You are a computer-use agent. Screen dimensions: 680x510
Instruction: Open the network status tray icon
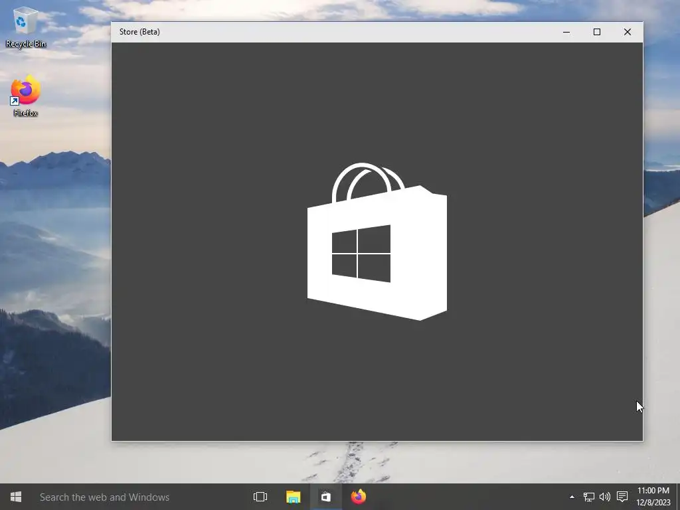point(588,497)
